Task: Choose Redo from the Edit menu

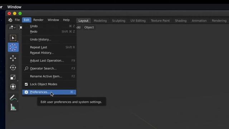Action: [x=49, y=32]
